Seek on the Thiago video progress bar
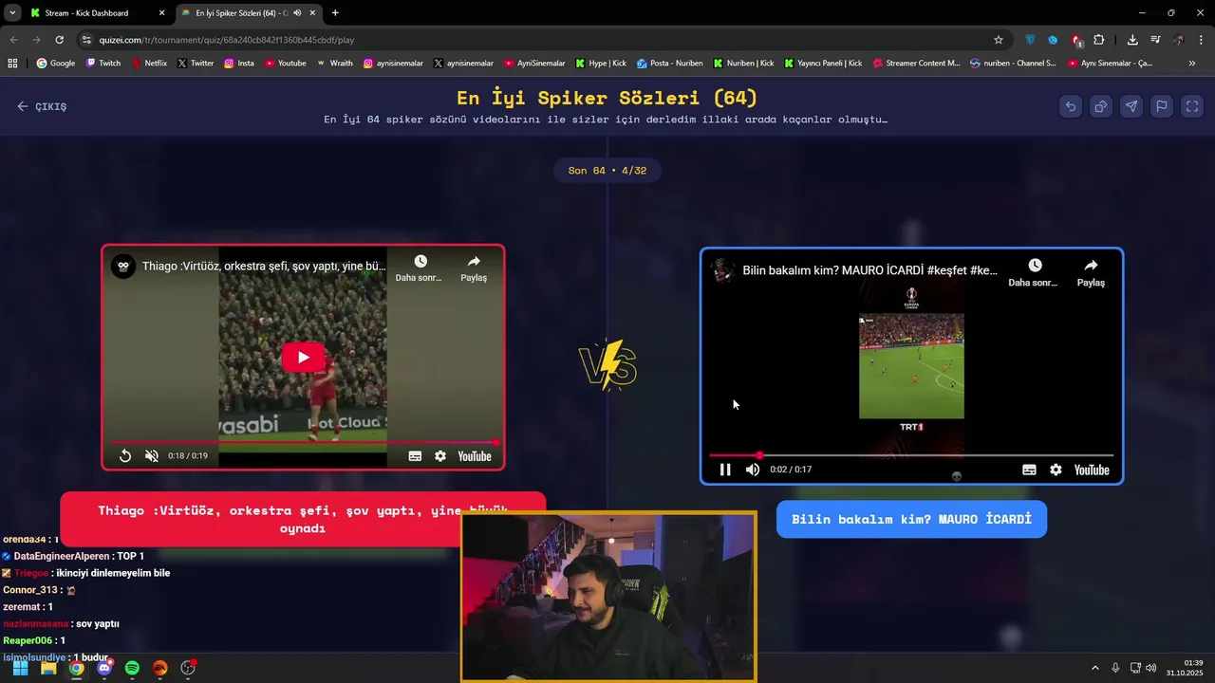Screen dimensions: 1215x683 (304, 442)
